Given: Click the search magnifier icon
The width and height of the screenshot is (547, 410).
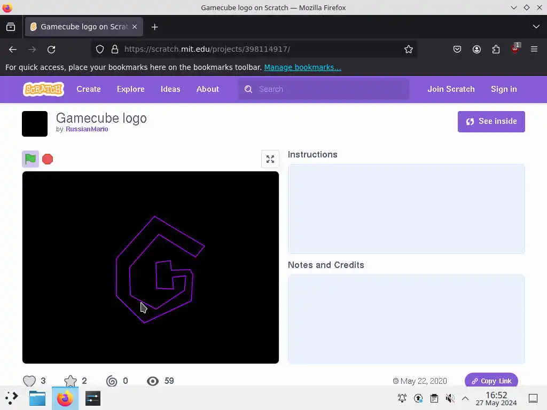Looking at the screenshot, I should click(248, 89).
